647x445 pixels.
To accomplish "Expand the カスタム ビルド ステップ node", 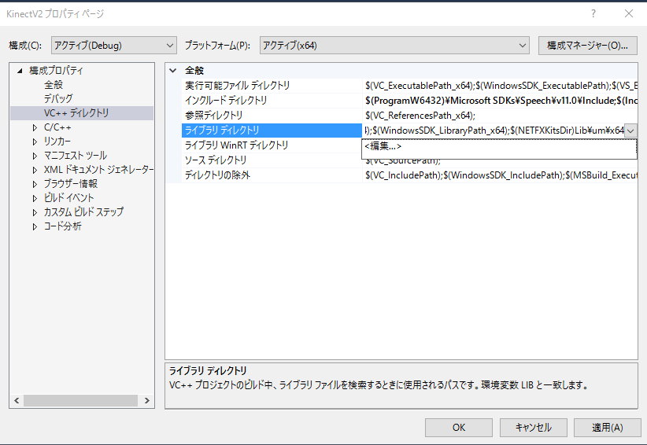I will click(x=35, y=212).
